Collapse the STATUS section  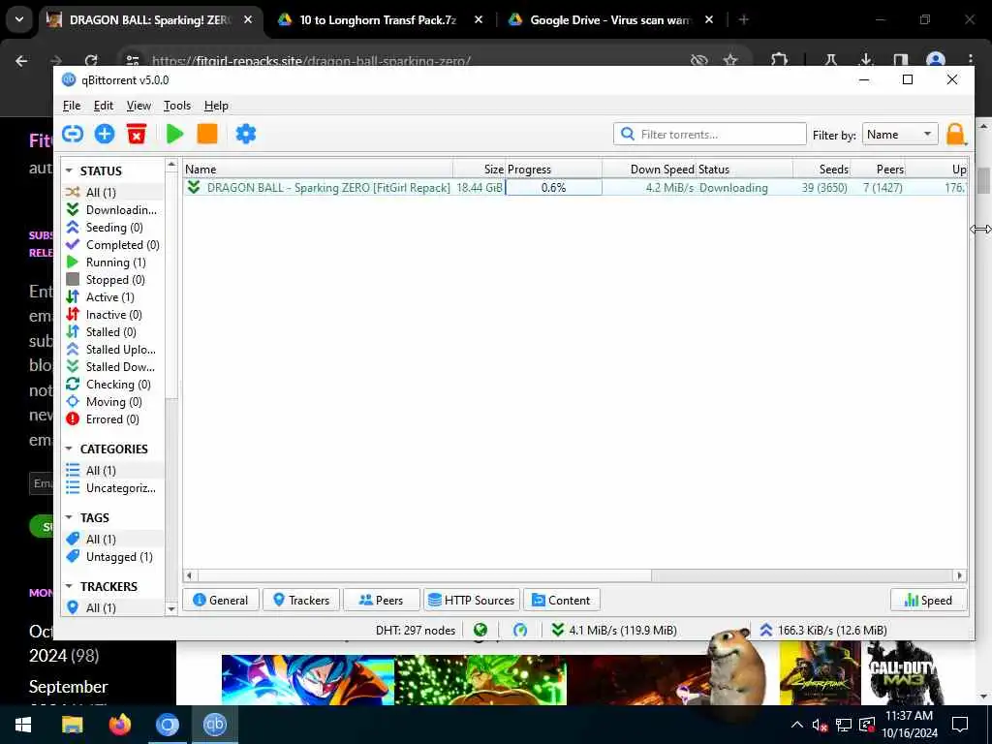coord(69,170)
